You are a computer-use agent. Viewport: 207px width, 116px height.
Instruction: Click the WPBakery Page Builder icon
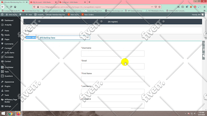pos(2,100)
